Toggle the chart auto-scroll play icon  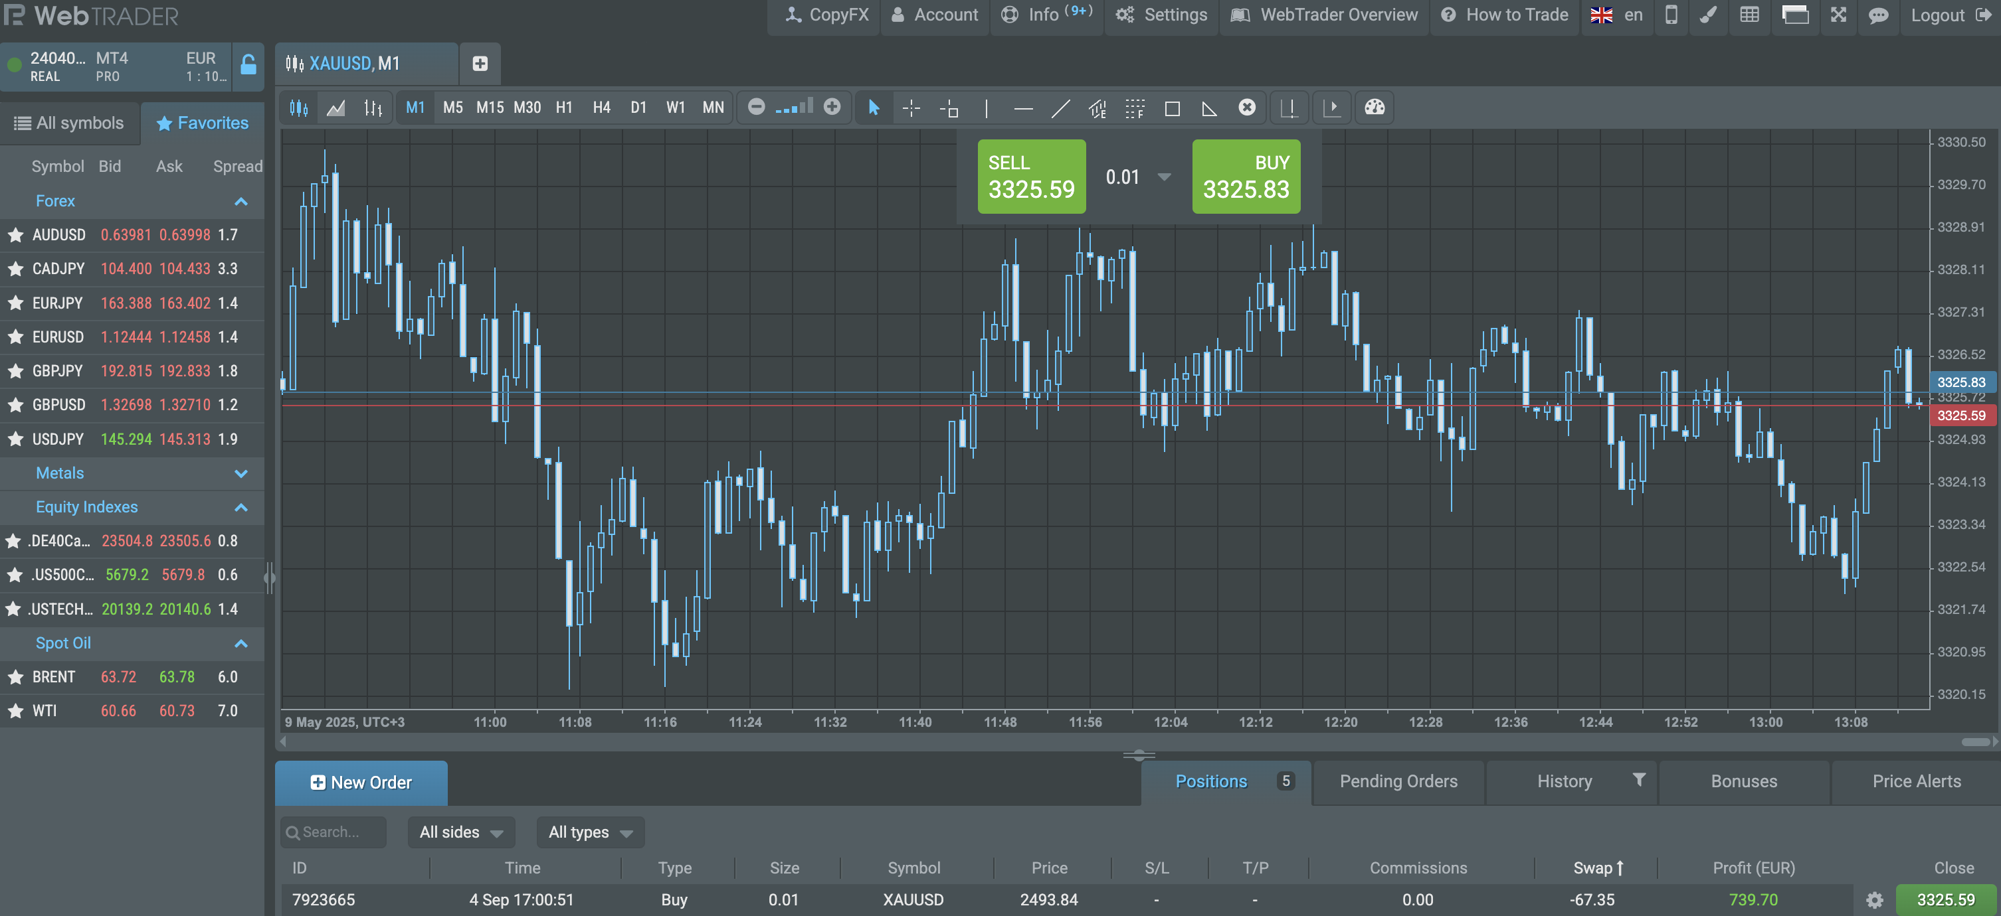1331,107
